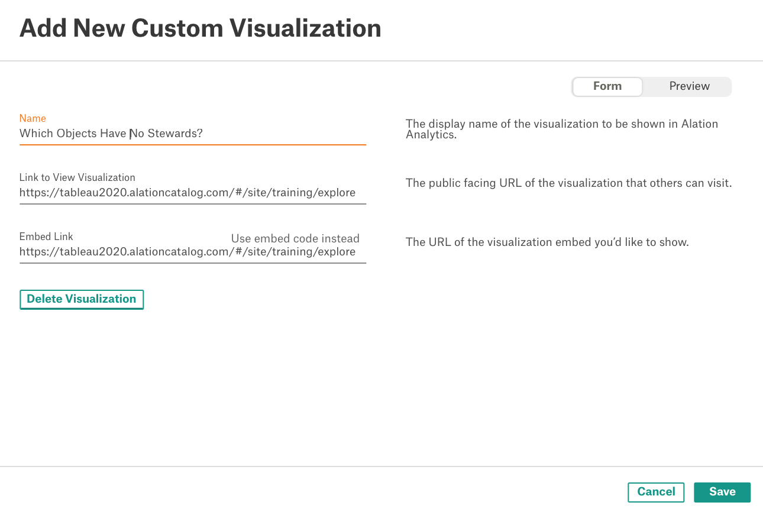Click the 'Add New Custom Visualization' heading
The image size is (763, 512).
tap(201, 28)
